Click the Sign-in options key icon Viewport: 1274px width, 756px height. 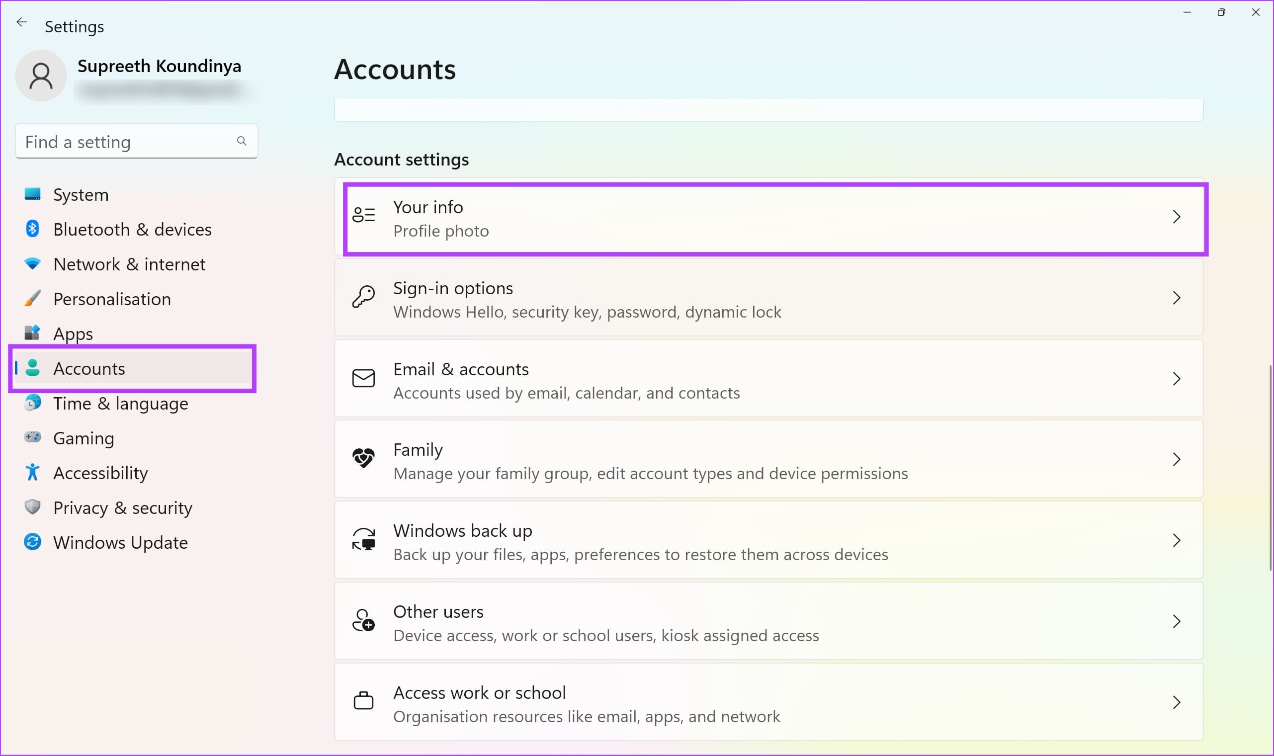[364, 297]
